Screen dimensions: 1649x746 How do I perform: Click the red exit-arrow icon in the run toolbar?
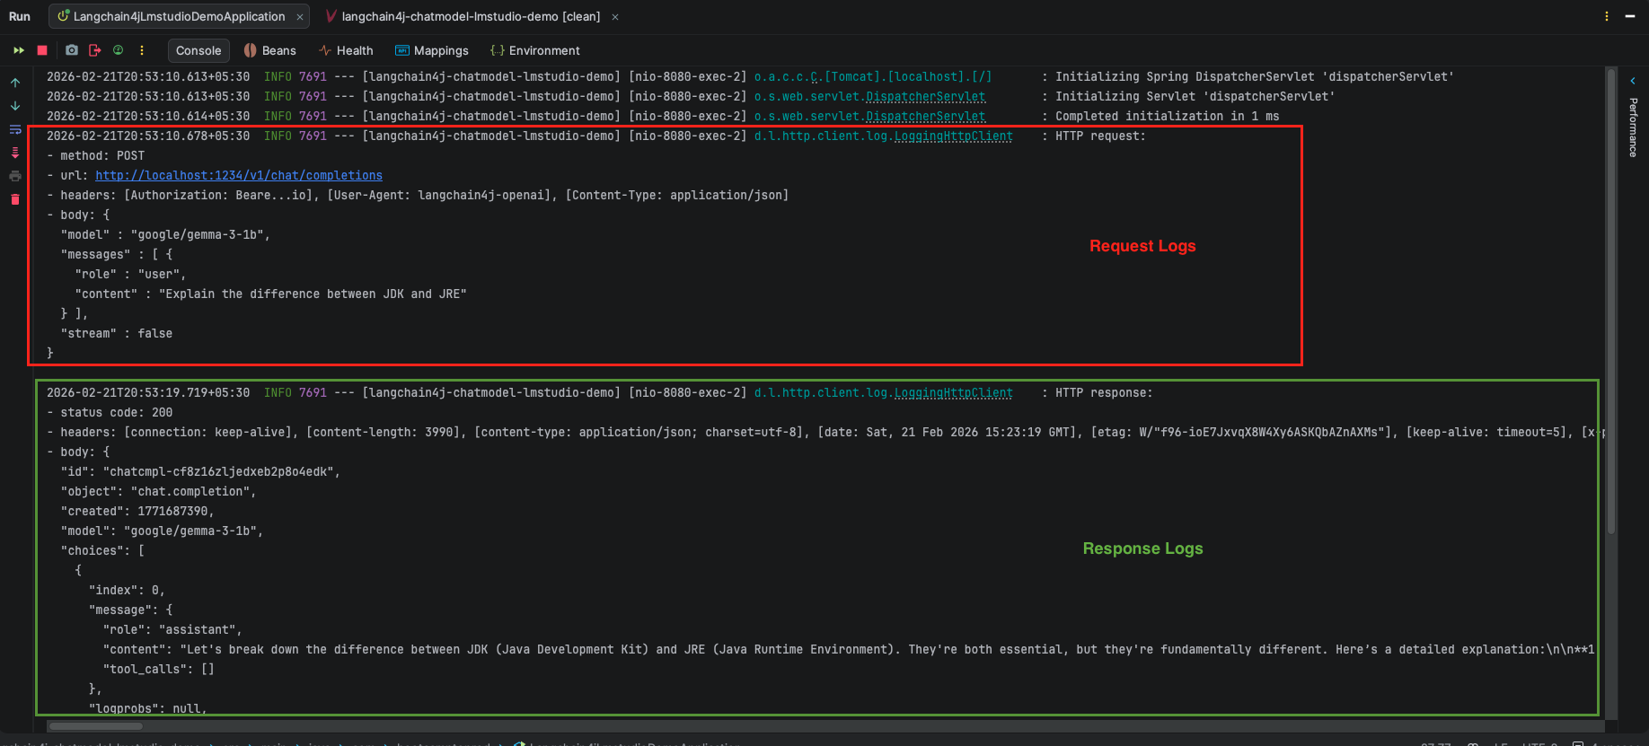coord(95,50)
